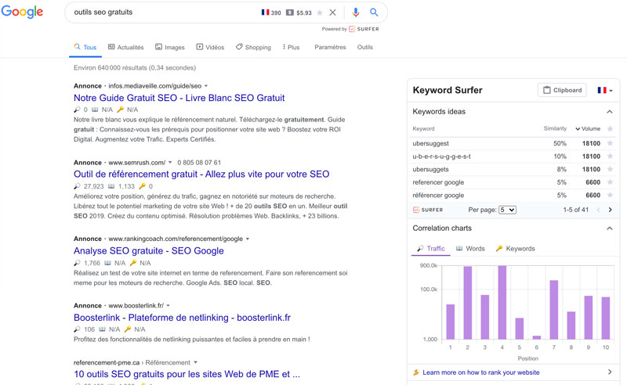Screen dimensions: 627x385
Task: Open Per page dropdown set to 5
Action: 507,210
